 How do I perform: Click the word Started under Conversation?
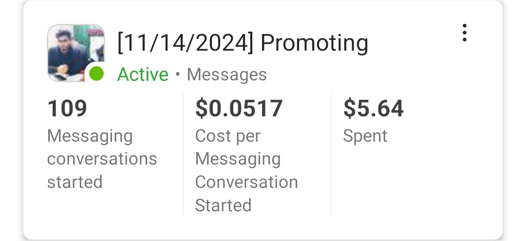click(x=223, y=205)
